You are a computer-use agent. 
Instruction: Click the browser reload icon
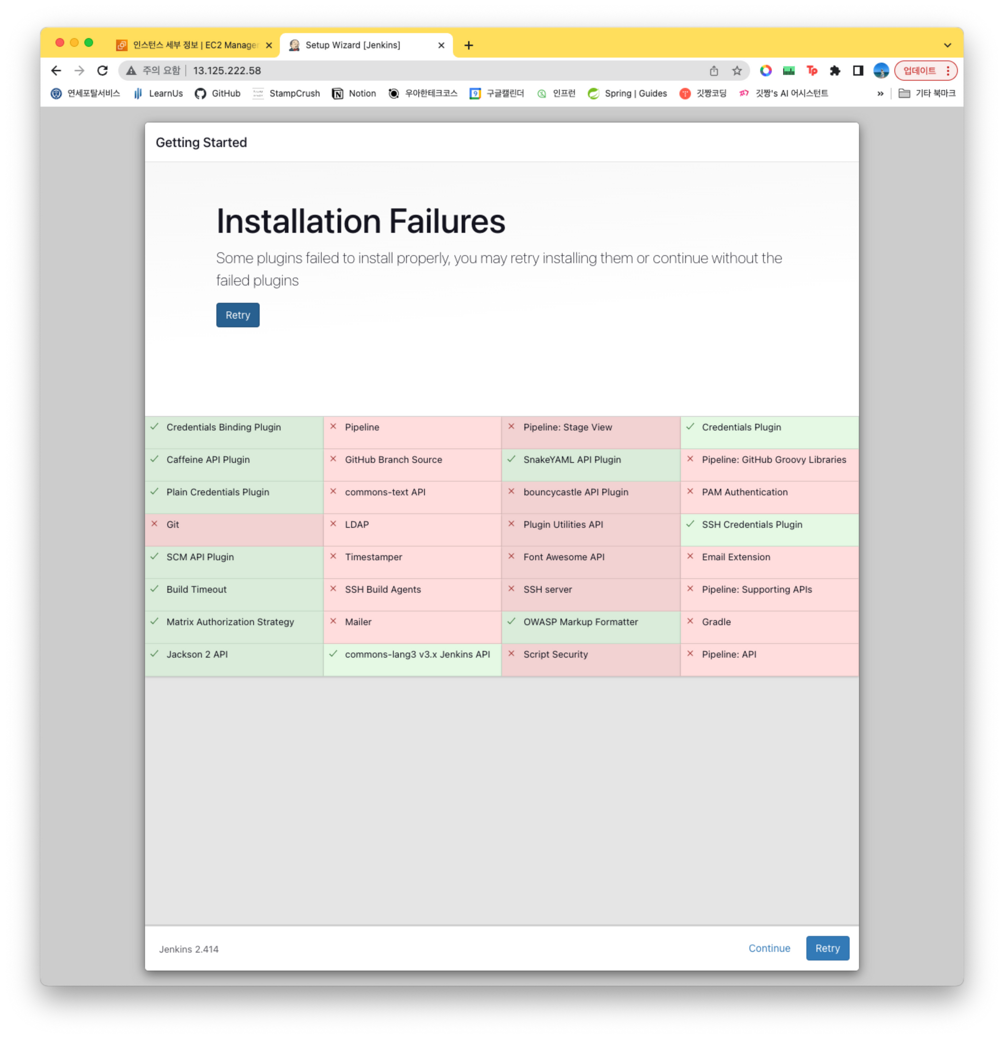pyautogui.click(x=102, y=70)
